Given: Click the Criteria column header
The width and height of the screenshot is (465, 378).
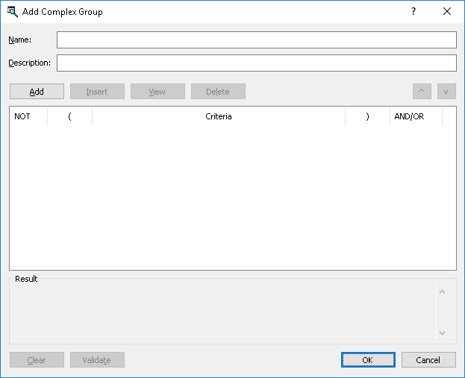Looking at the screenshot, I should click(219, 117).
